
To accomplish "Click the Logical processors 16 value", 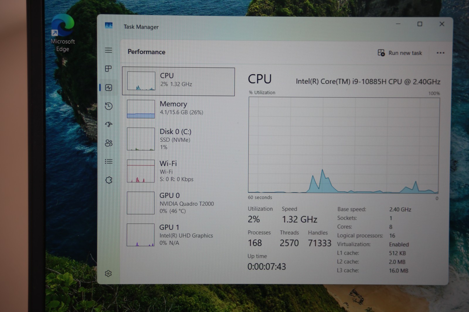I will tap(392, 236).
